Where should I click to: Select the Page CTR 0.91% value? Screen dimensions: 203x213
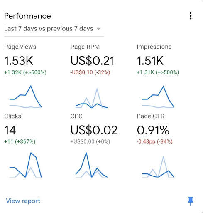pos(153,130)
